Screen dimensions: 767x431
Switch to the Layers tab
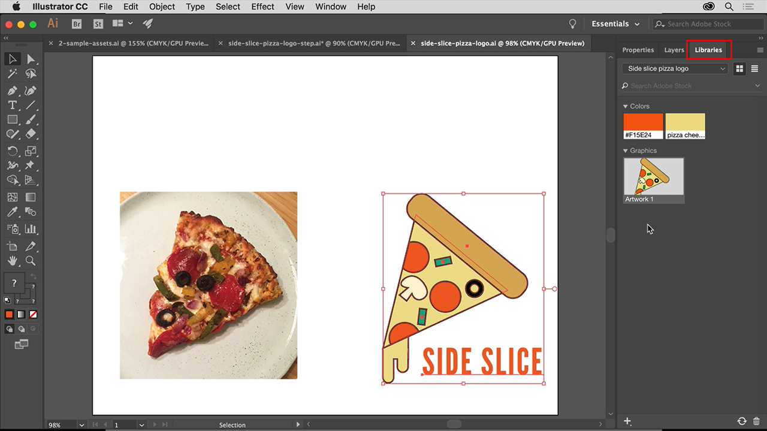[x=674, y=50]
